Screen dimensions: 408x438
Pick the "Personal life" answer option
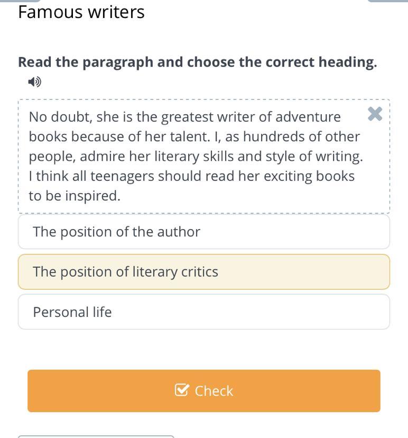coord(203,312)
